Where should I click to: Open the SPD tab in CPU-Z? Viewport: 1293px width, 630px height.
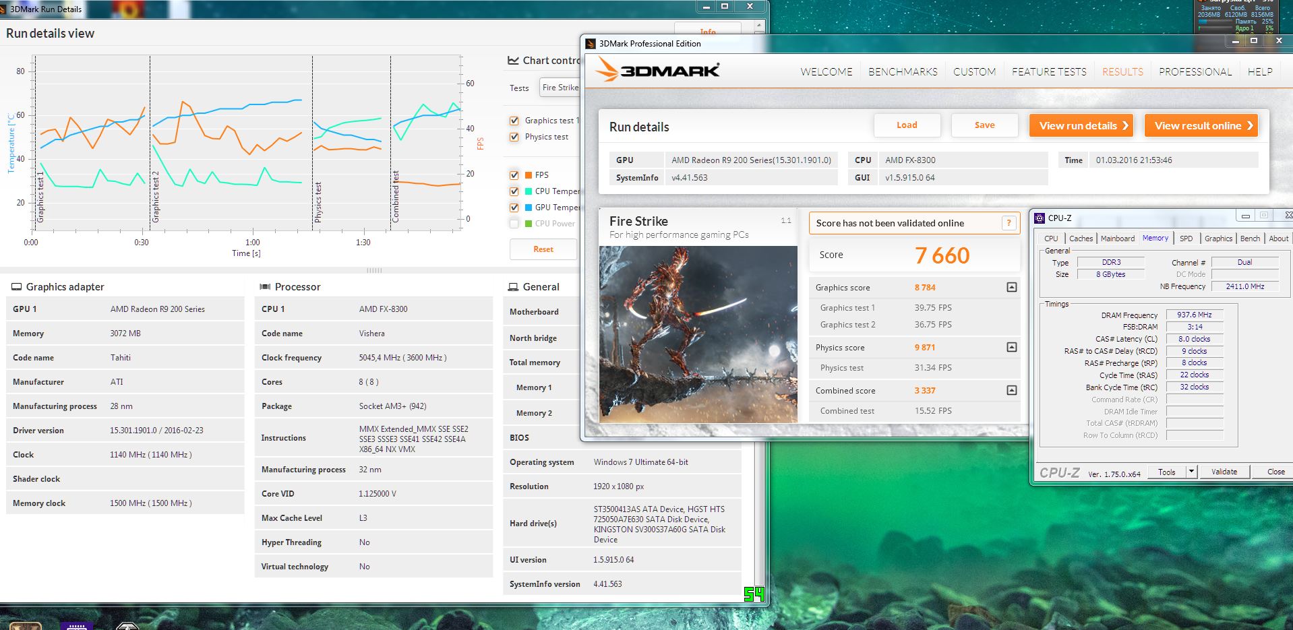[1186, 239]
